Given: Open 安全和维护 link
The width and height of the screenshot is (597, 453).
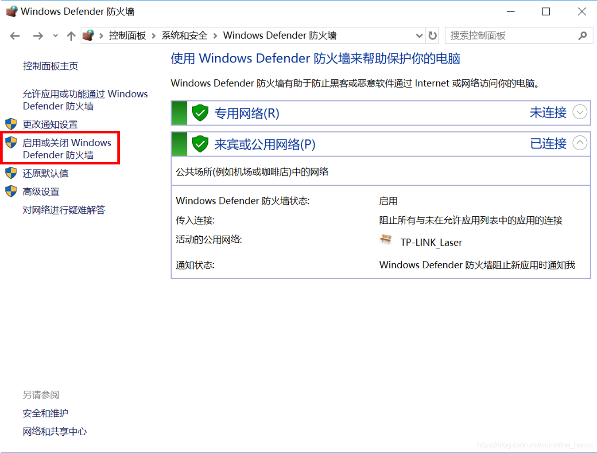Looking at the screenshot, I should tap(46, 413).
